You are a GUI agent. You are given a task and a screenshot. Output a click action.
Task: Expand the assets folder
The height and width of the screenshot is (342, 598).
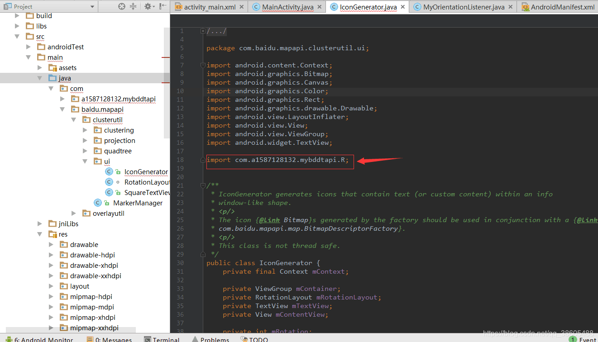coord(40,67)
